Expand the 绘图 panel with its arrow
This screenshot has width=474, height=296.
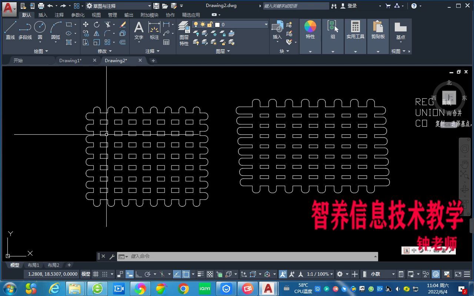(47, 51)
